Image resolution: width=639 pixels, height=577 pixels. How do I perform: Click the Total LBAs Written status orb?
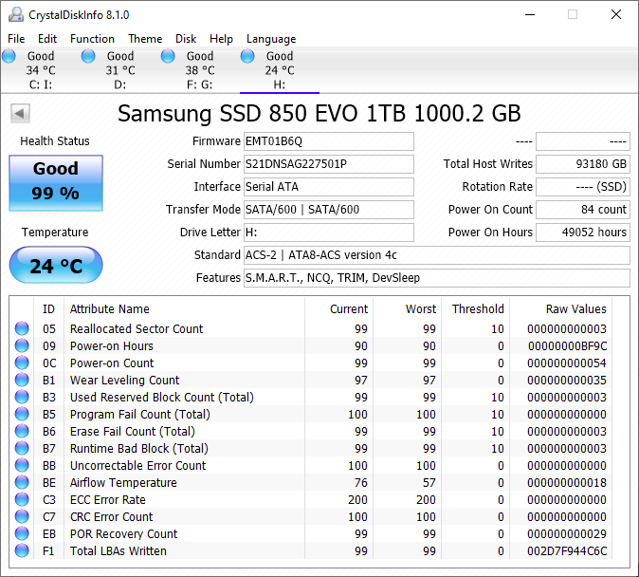coord(22,551)
